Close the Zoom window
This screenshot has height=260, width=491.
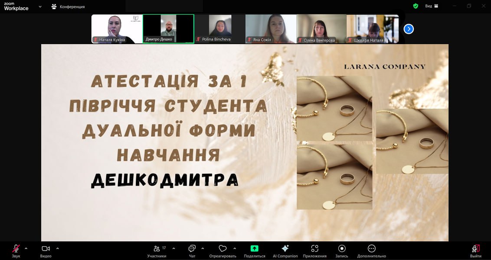pos(483,6)
